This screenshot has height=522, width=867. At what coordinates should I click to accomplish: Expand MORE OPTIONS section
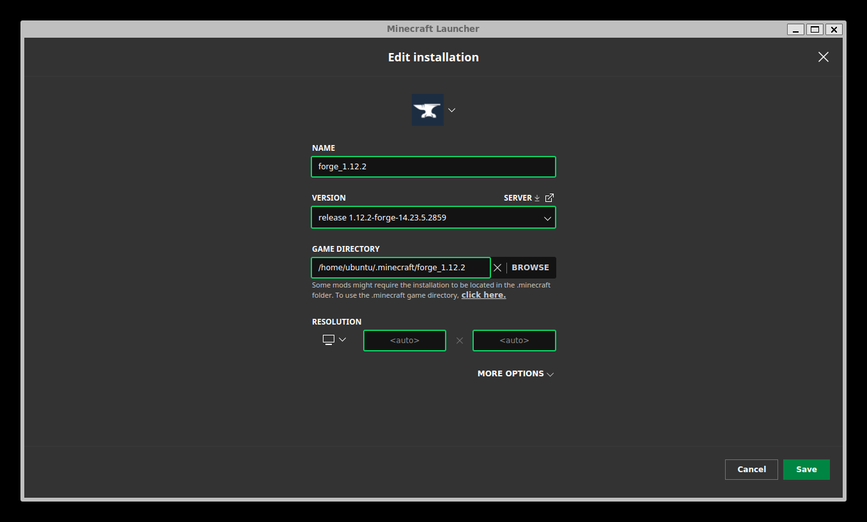point(515,374)
